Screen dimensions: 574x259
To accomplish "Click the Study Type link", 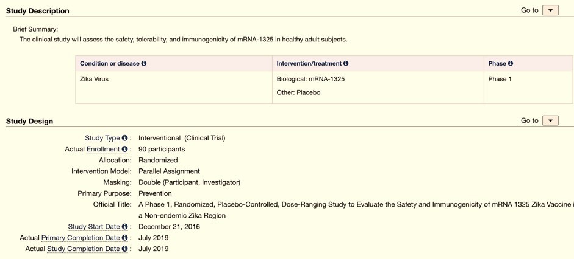I will click(102, 138).
